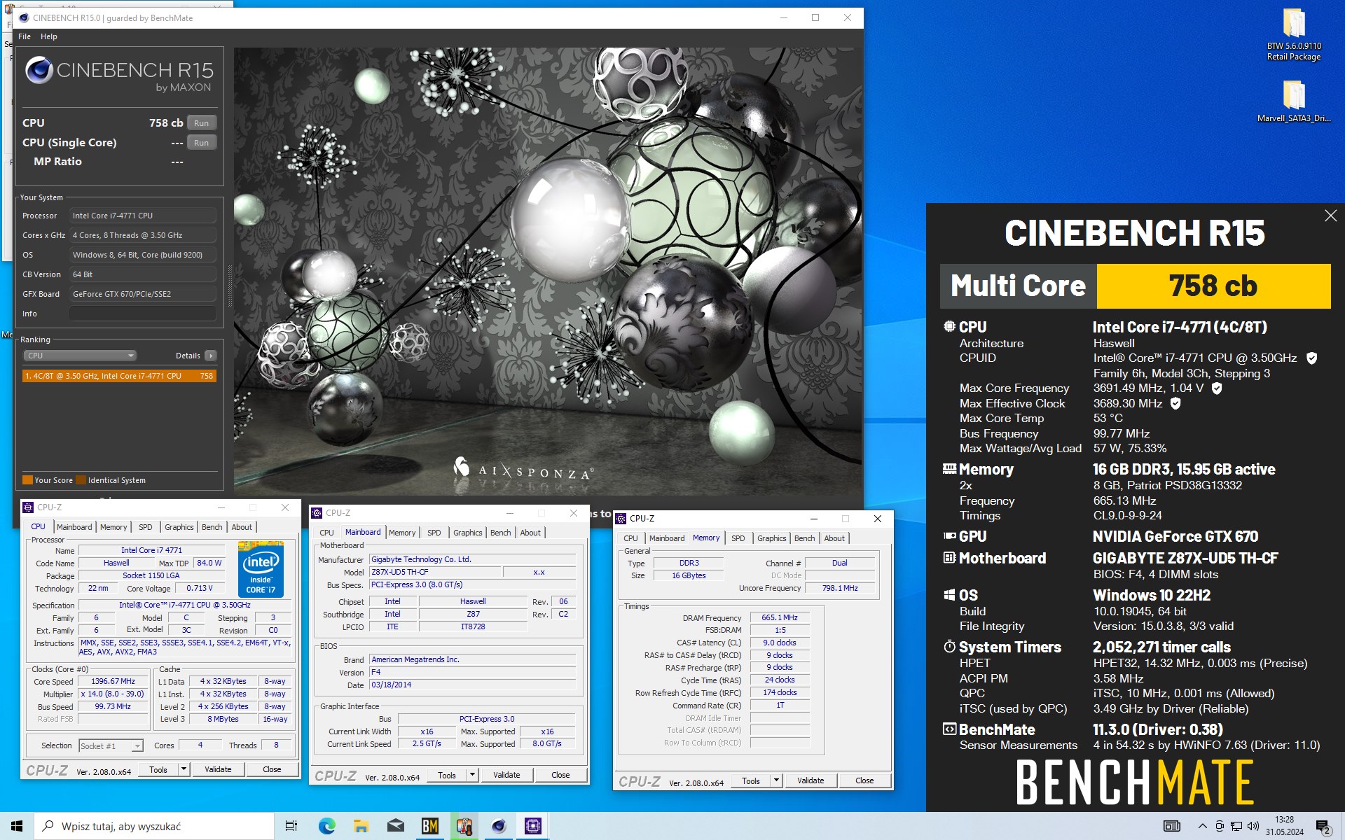Select ranking entry Intel Core i7-4771 758
Viewport: 1345px width, 840px height.
click(119, 376)
